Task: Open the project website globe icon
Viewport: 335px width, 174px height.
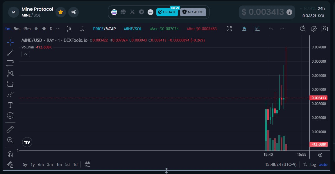Action: [x=123, y=12]
